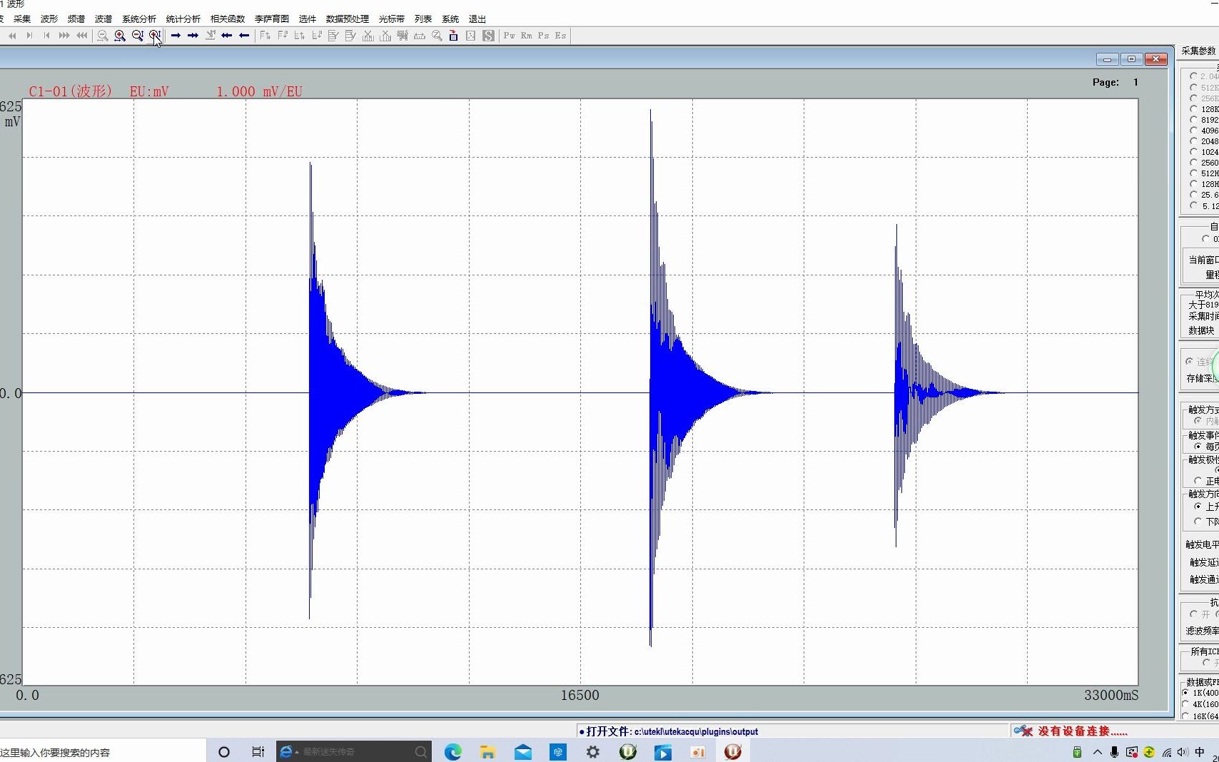Click the 退出 menu item
This screenshot has width=1219, height=762.
(477, 19)
